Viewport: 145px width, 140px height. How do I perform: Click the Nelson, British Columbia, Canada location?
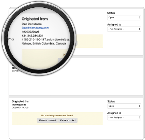(44, 43)
